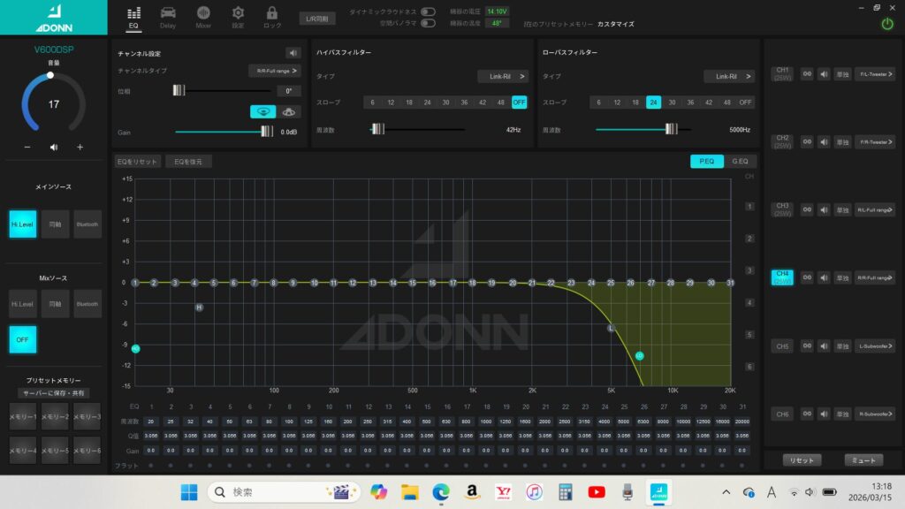
Task: Click the Gain slider handle in チャンネル設定
Action: point(266,132)
